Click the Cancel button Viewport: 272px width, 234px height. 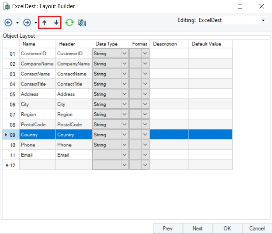[257, 228]
